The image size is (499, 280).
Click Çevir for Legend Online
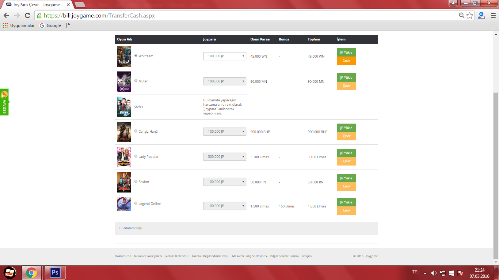[346, 211]
